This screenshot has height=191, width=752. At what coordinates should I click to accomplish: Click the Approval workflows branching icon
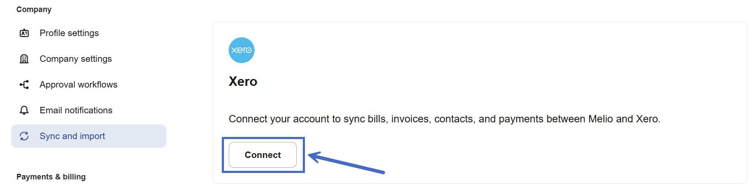click(24, 85)
